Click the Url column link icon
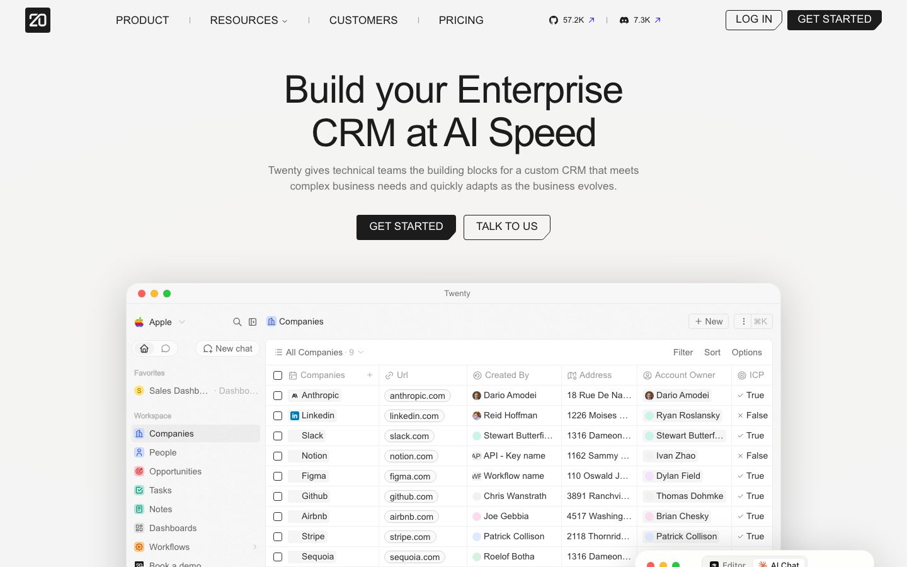The width and height of the screenshot is (907, 567). (x=389, y=375)
